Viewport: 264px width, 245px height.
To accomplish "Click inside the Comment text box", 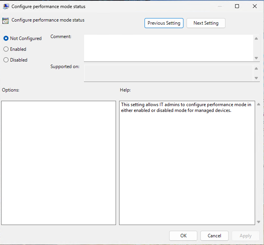I will pyautogui.click(x=168, y=48).
